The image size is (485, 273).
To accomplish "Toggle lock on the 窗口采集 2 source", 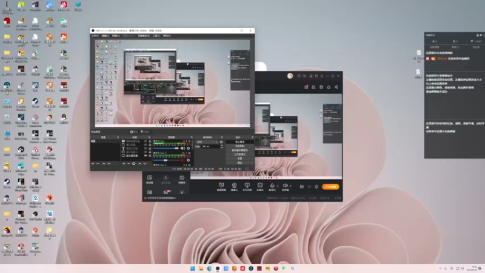I will pyautogui.click(x=150, y=152).
